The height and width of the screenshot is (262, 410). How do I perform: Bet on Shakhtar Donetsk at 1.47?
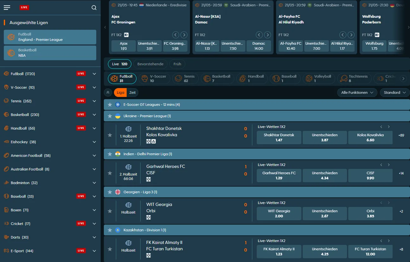[279, 137]
